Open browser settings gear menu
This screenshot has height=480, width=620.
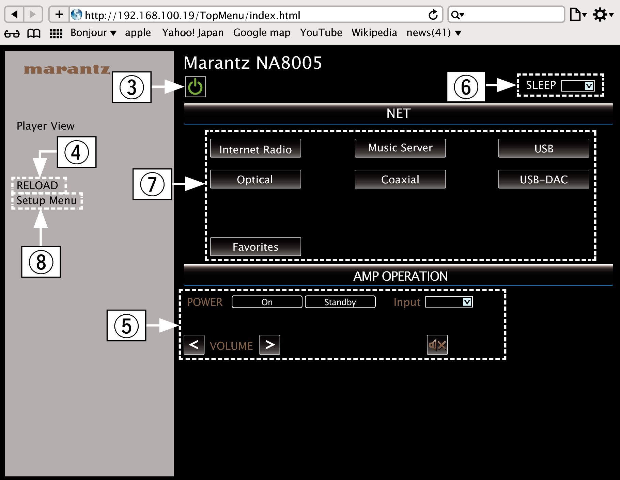[603, 15]
